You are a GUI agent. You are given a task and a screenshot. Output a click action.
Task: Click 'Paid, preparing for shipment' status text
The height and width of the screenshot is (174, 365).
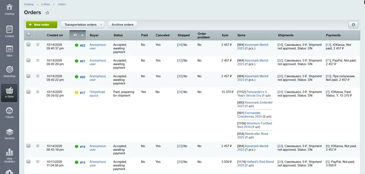(x=124, y=94)
